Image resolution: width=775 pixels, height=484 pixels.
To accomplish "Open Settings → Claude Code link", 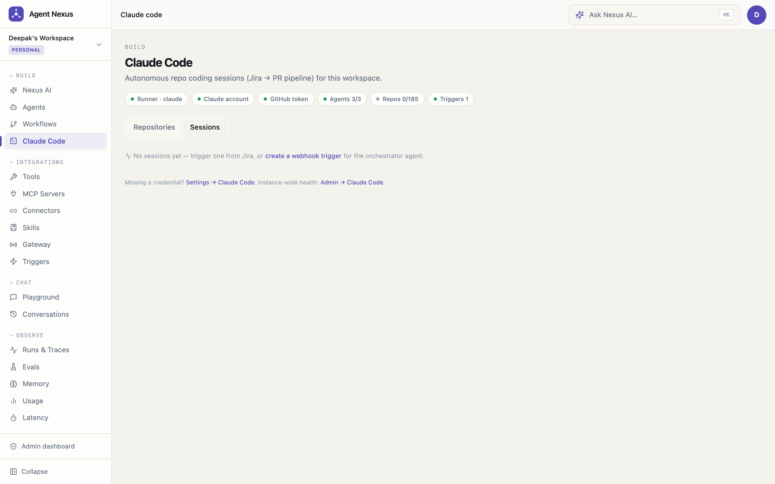I will (x=220, y=183).
